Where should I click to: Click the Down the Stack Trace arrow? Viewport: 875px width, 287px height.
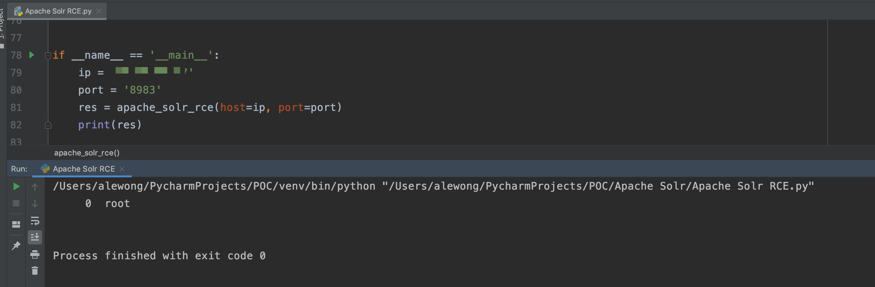(35, 203)
